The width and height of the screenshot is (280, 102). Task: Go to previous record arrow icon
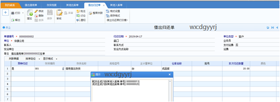(x=277, y=28)
